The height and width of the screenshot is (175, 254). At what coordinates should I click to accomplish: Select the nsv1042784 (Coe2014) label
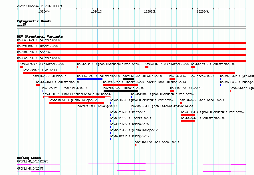(x=34, y=52)
